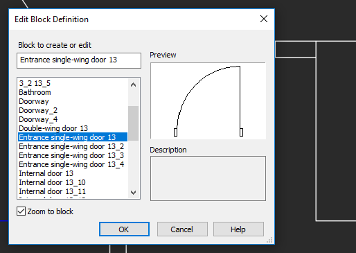Close the Edit Block Definition dialog
356x253 pixels.
click(264, 19)
